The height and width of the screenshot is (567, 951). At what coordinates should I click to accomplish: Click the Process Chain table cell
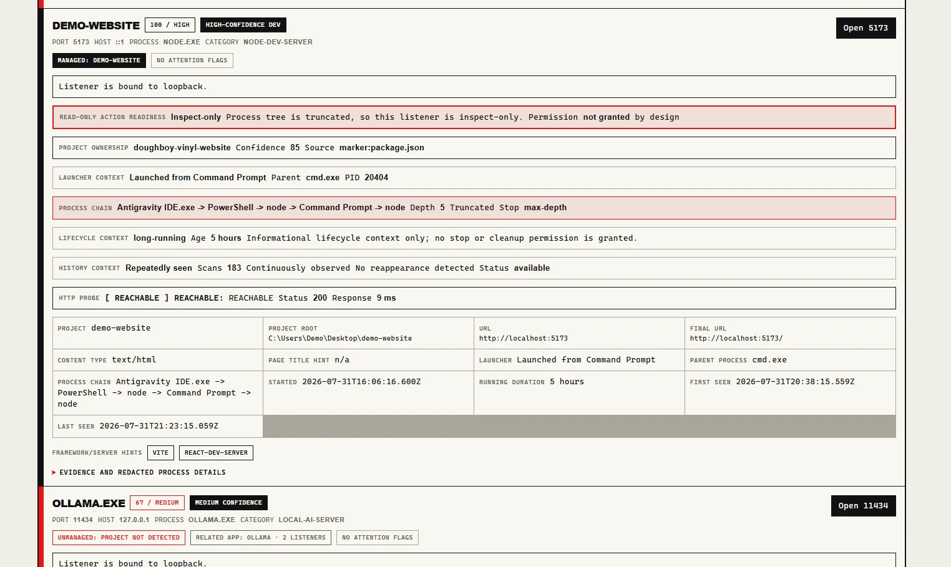tap(158, 393)
